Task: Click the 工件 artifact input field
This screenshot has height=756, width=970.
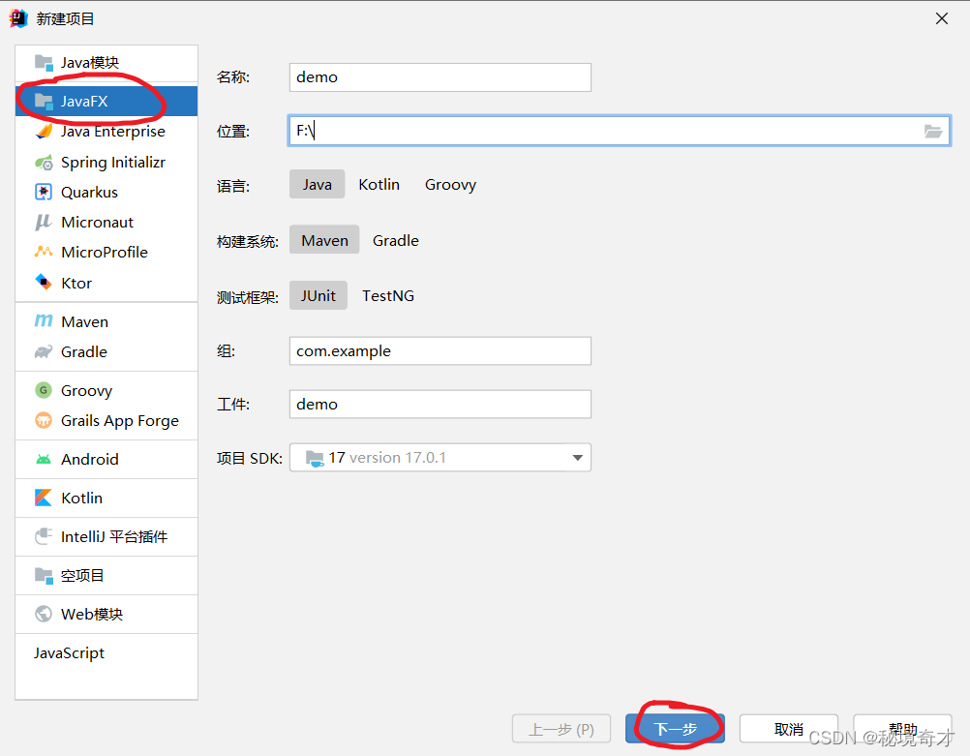Action: pyautogui.click(x=440, y=404)
